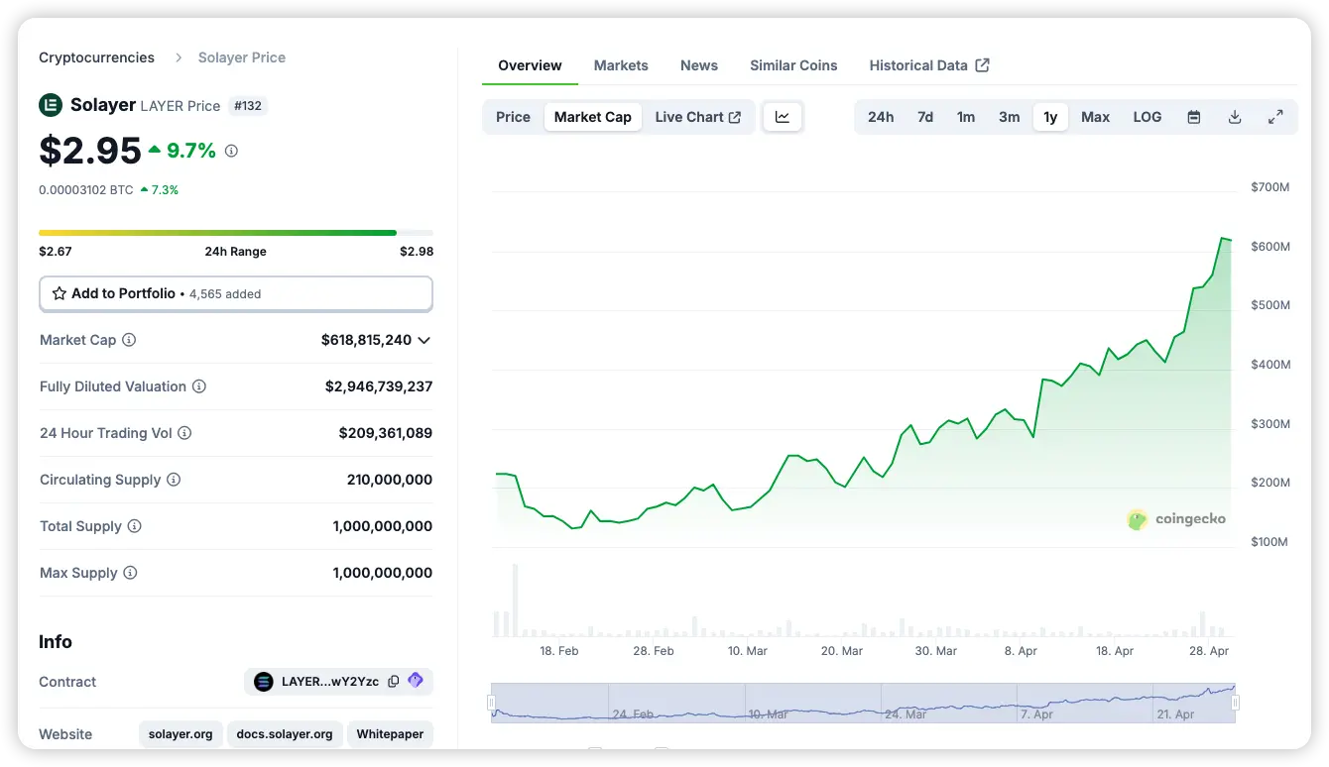The width and height of the screenshot is (1329, 767).
Task: Open the calendar date range picker
Action: (1194, 117)
